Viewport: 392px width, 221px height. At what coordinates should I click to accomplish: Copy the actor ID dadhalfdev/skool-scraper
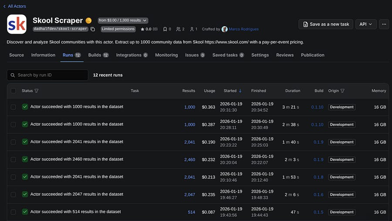(x=93, y=29)
